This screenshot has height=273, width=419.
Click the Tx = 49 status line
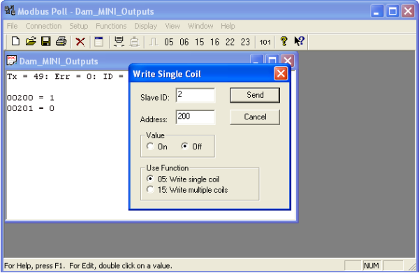click(x=65, y=77)
